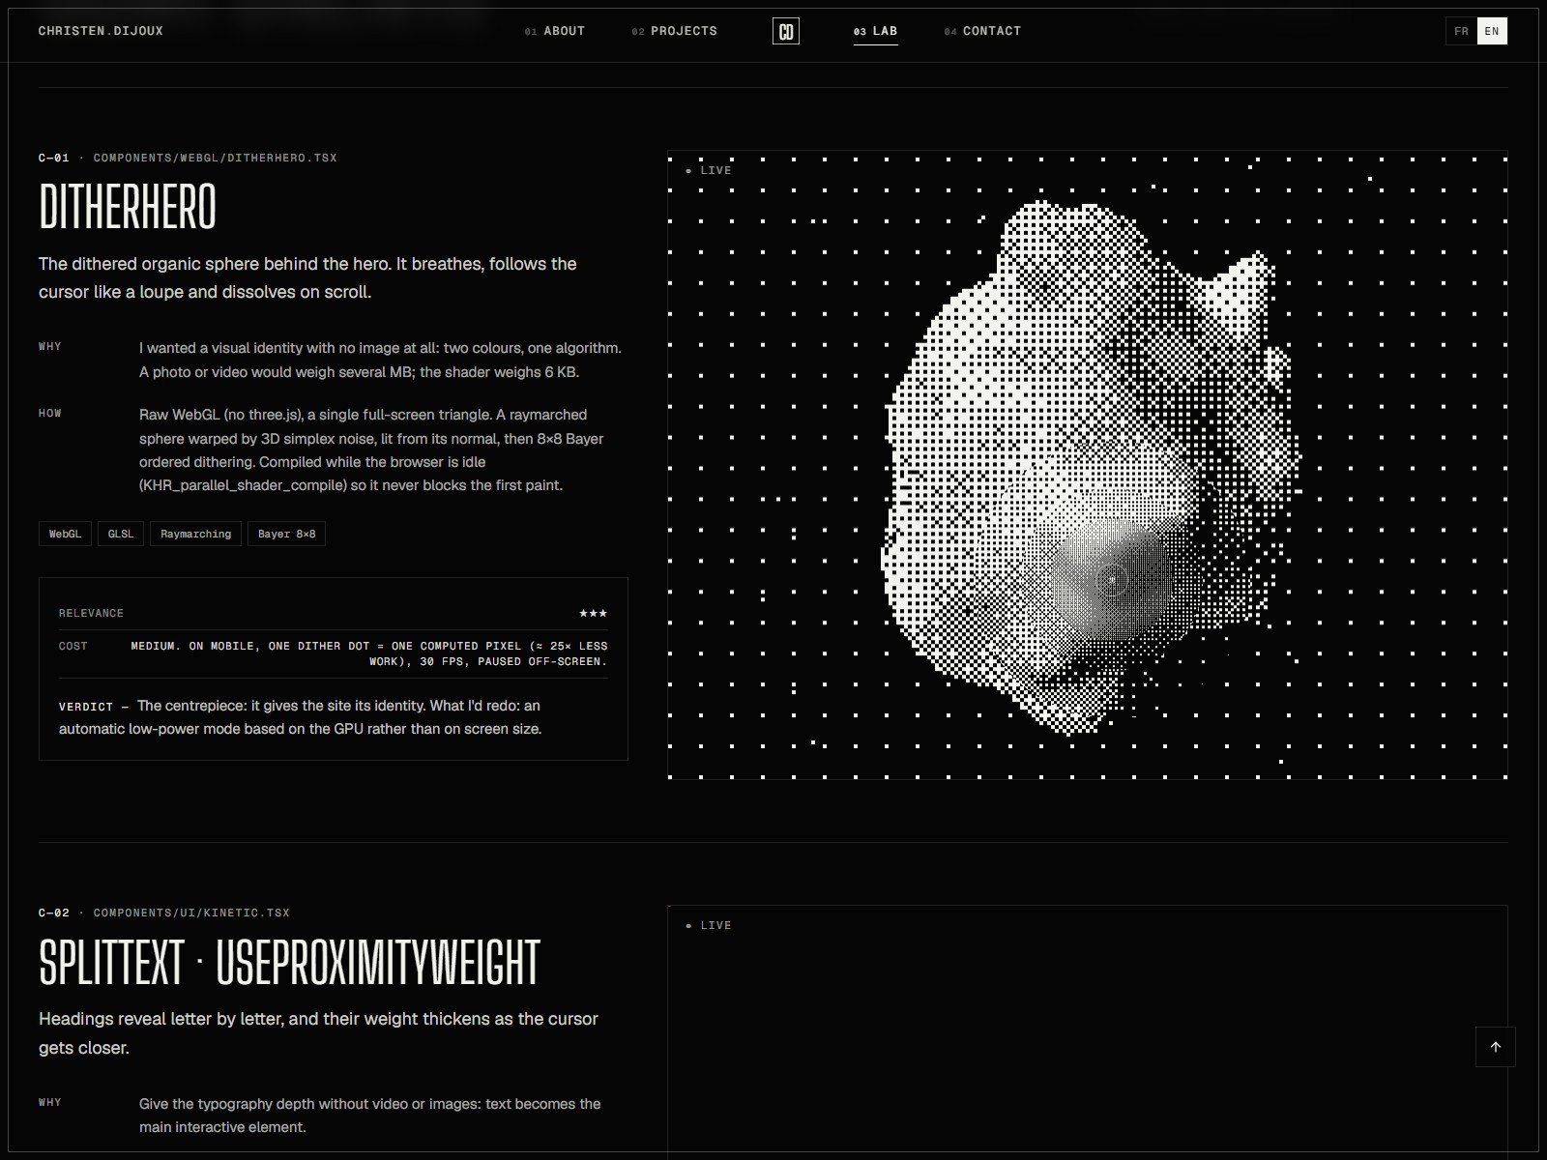Click the LIVE indicator on the SplitText preview
Screen dimensions: 1547x1160
click(x=709, y=925)
